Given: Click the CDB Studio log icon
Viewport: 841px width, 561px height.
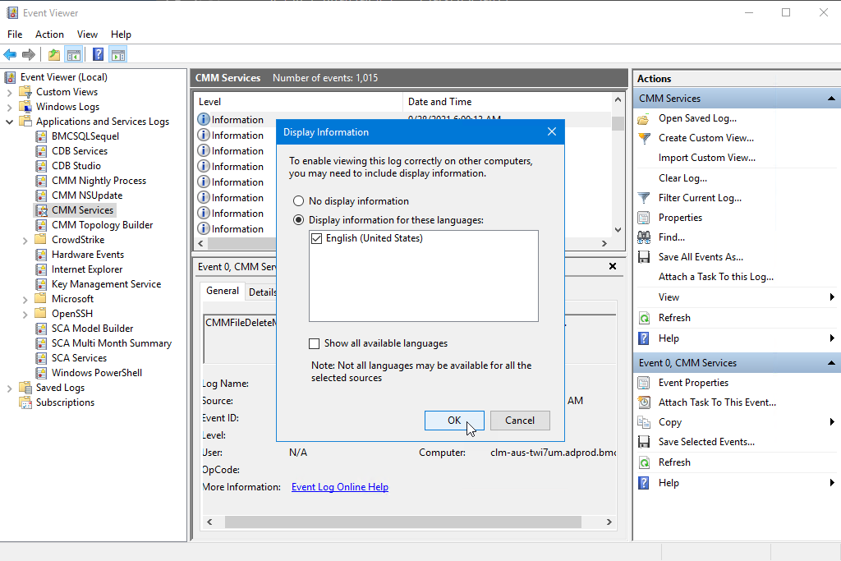Looking at the screenshot, I should (x=41, y=166).
